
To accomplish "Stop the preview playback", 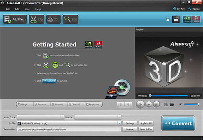I will [156, 104].
